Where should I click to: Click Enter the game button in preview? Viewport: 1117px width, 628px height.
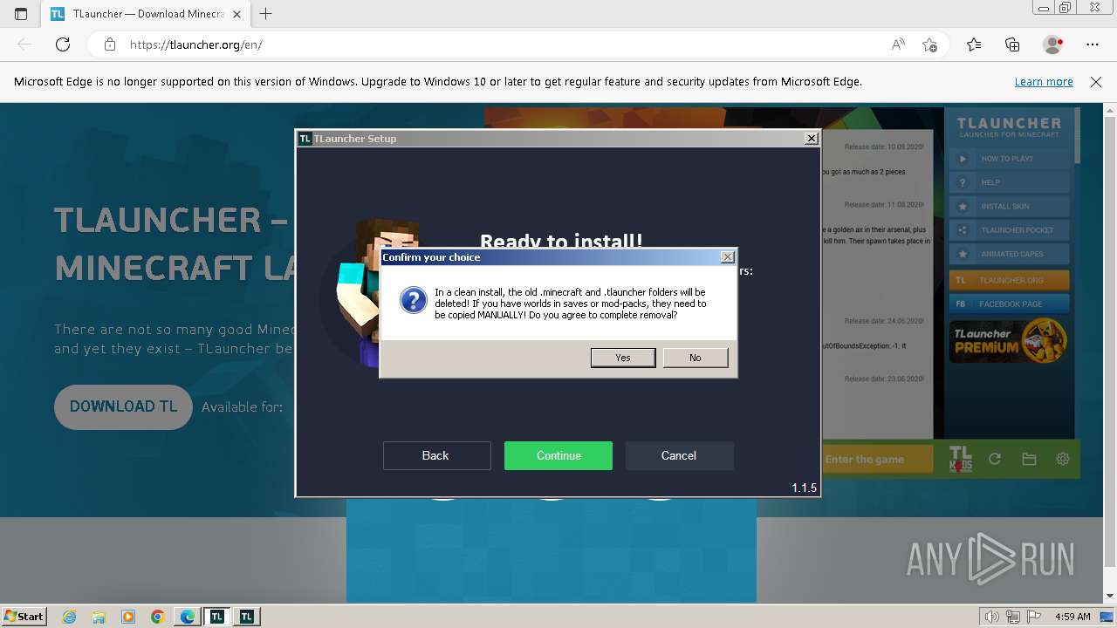coord(877,460)
